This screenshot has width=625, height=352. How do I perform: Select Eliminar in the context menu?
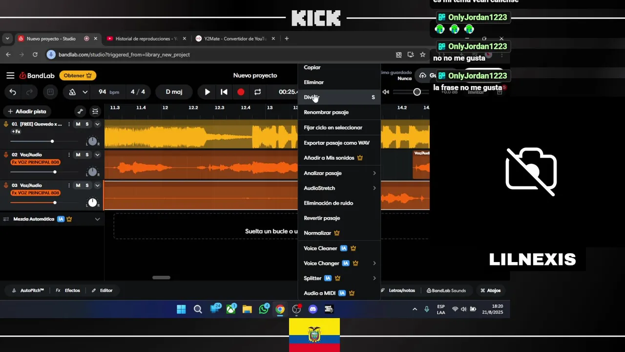coord(339,82)
